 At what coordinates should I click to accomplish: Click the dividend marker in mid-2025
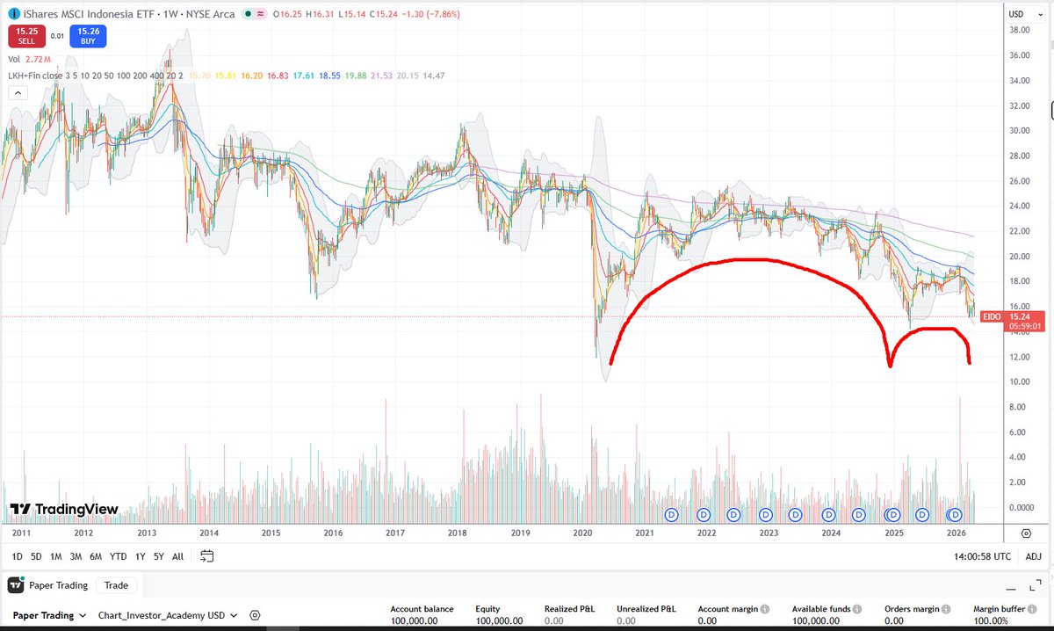[x=922, y=514]
